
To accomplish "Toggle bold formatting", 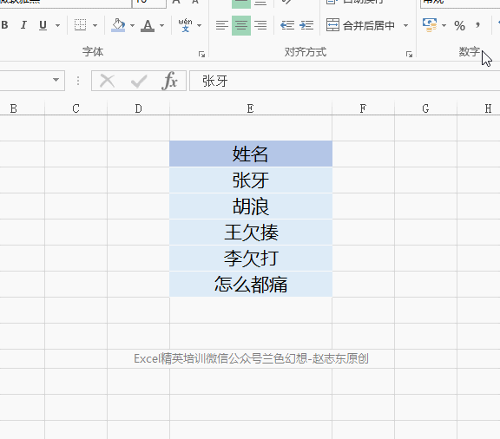I will [x=4, y=25].
